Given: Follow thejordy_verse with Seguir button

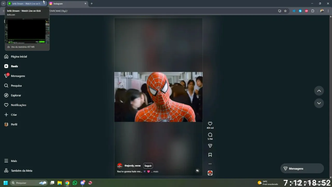Looking at the screenshot, I should coord(148,166).
